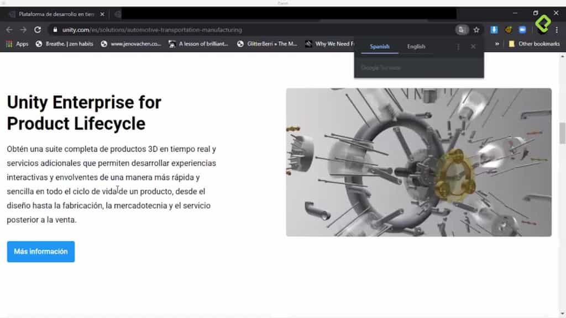The image size is (566, 318).
Task: Click the vertical scrollbar thumb
Action: (x=562, y=133)
